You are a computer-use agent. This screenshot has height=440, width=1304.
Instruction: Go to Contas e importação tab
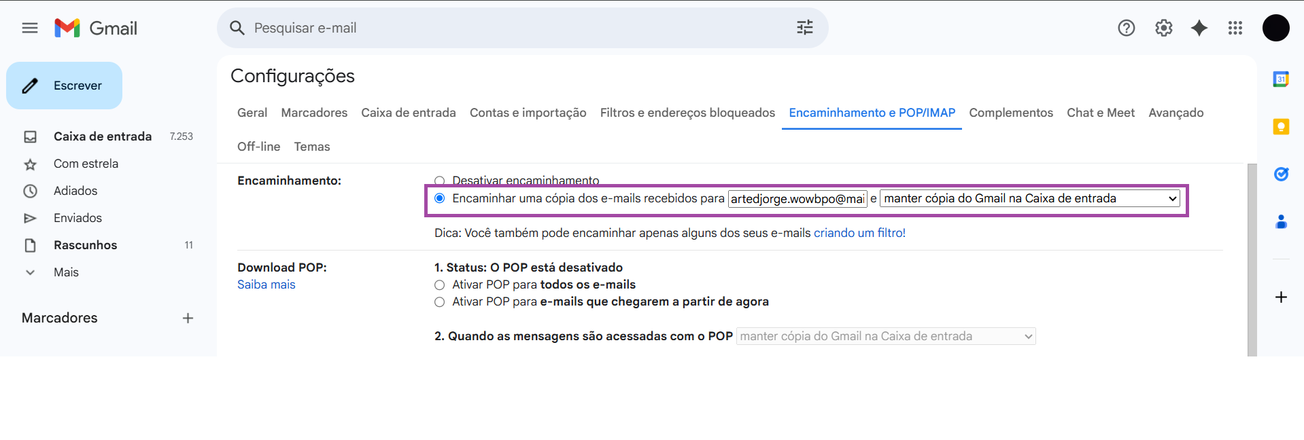(x=528, y=113)
